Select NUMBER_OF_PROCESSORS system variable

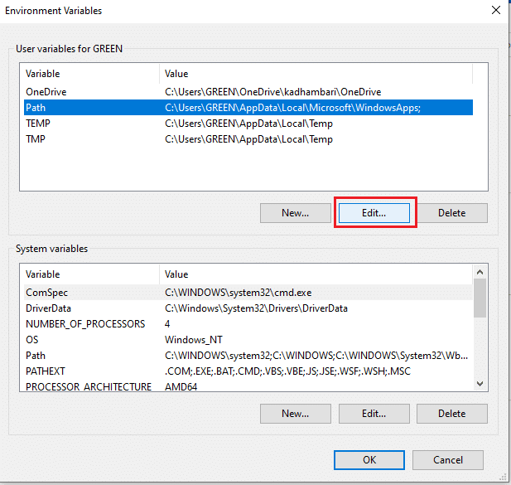pyautogui.click(x=85, y=324)
